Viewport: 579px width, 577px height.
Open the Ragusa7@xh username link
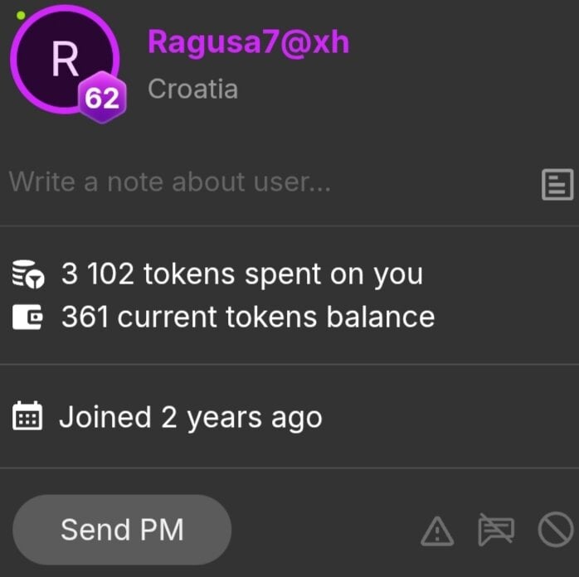pos(248,41)
